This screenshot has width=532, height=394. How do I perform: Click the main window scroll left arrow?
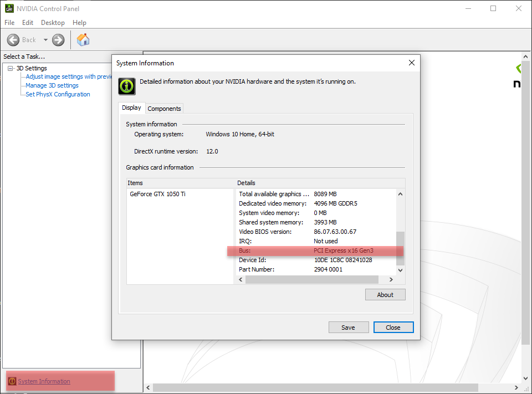148,387
